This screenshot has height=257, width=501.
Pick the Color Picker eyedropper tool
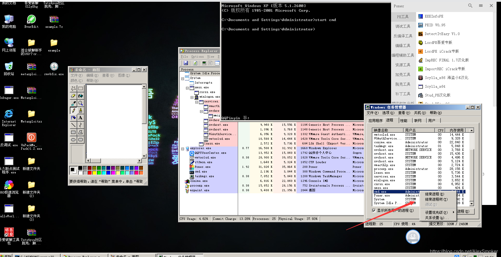click(x=73, y=103)
